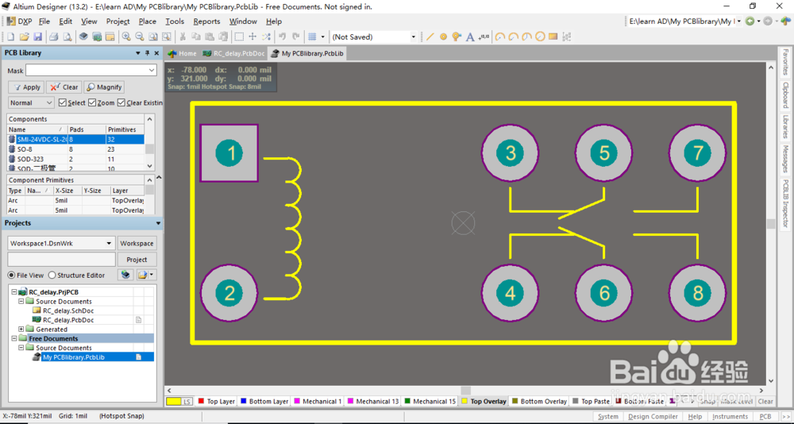
Task: Expand the Generated folder
Action: point(21,330)
